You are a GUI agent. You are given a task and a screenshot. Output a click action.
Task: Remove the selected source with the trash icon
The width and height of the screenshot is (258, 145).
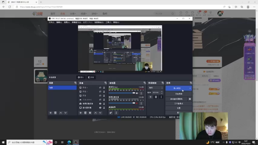click(x=85, y=113)
